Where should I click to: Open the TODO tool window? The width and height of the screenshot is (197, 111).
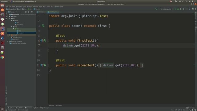pyautogui.click(x=19, y=108)
